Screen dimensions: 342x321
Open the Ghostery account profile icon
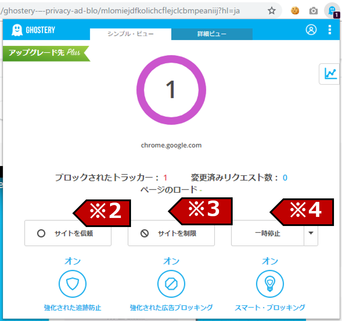(x=311, y=30)
